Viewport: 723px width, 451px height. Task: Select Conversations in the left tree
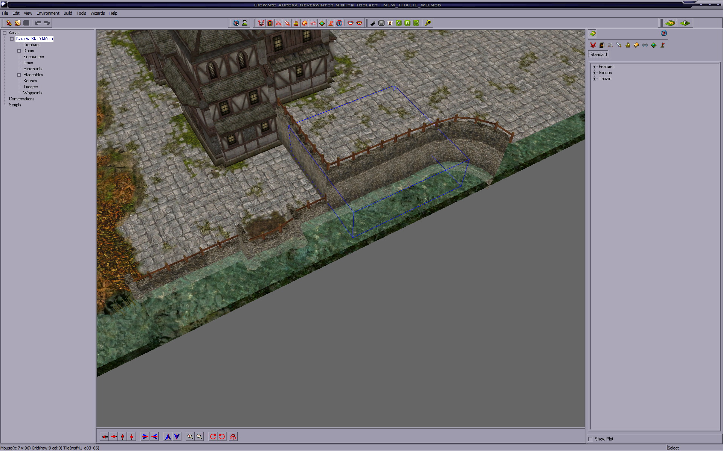click(x=21, y=99)
